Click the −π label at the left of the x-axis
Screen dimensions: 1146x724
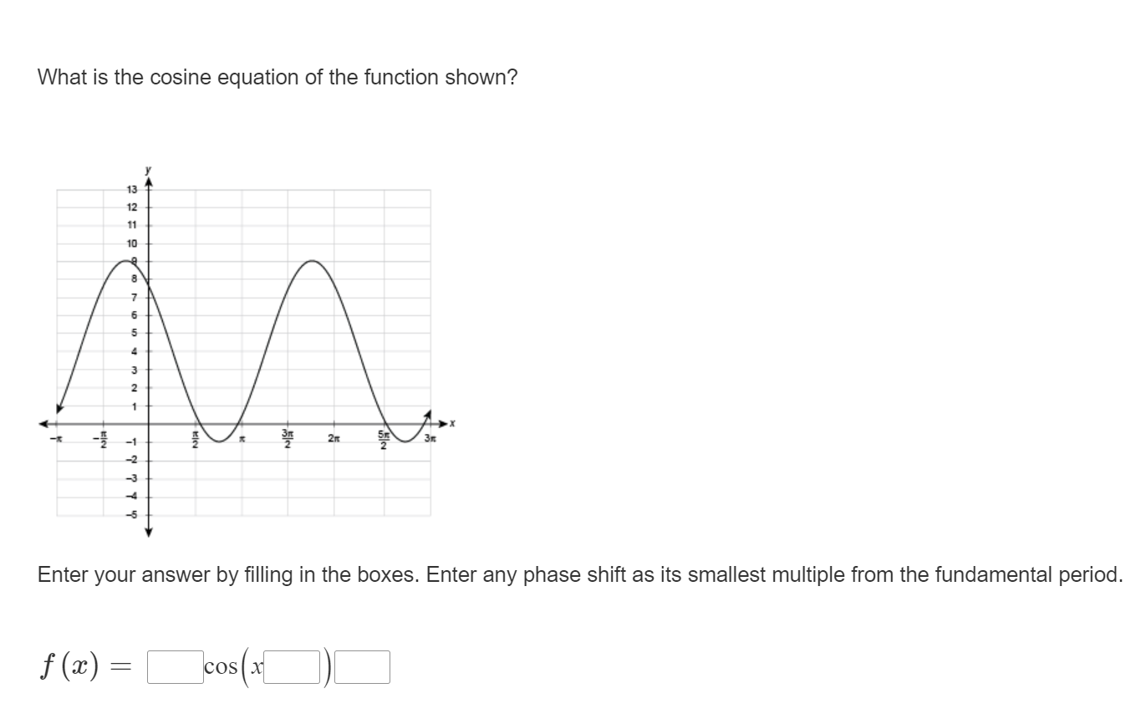click(x=54, y=437)
